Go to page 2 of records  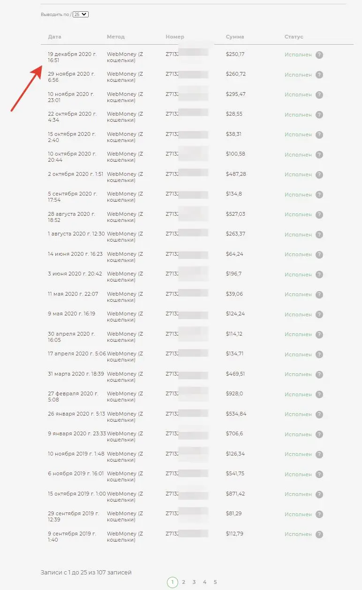click(183, 582)
